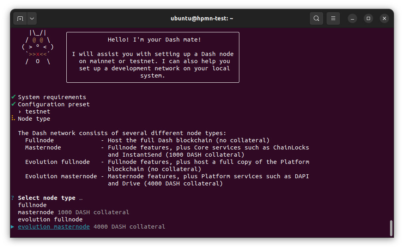The width and height of the screenshot is (404, 249).
Task: Click the Configuration preset green checkmark
Action: pyautogui.click(x=14, y=104)
